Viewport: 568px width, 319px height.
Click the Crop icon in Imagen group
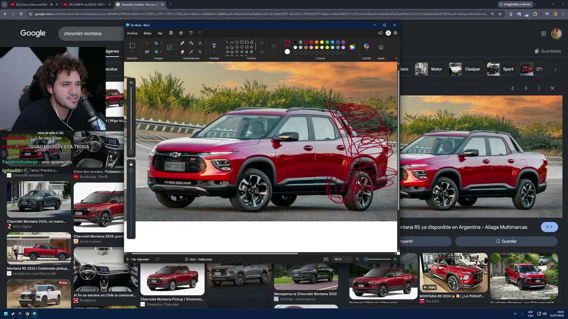point(147,43)
